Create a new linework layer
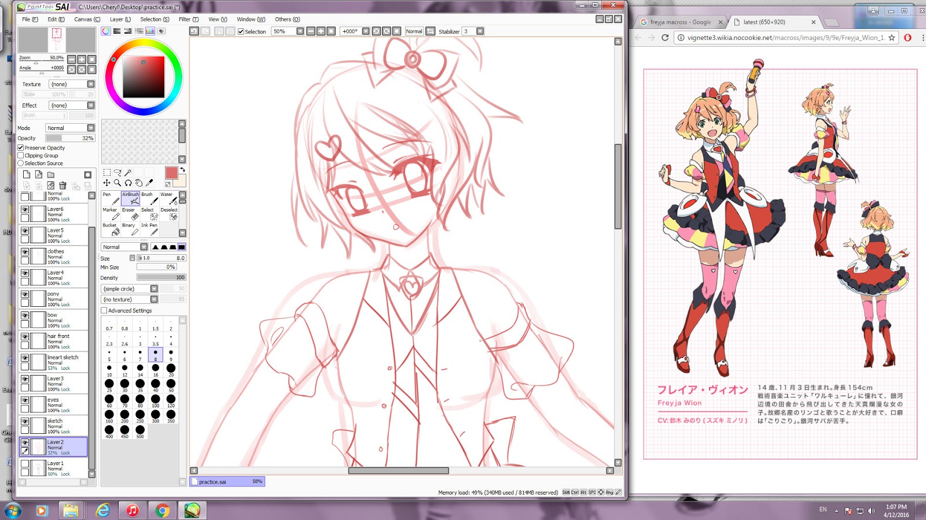Viewport: 926px width, 520px height. click(x=39, y=174)
